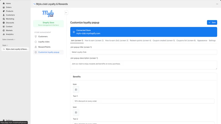The width and height of the screenshot is (221, 124).
Task: Open the Products tag icon
Action: tap(4, 11)
